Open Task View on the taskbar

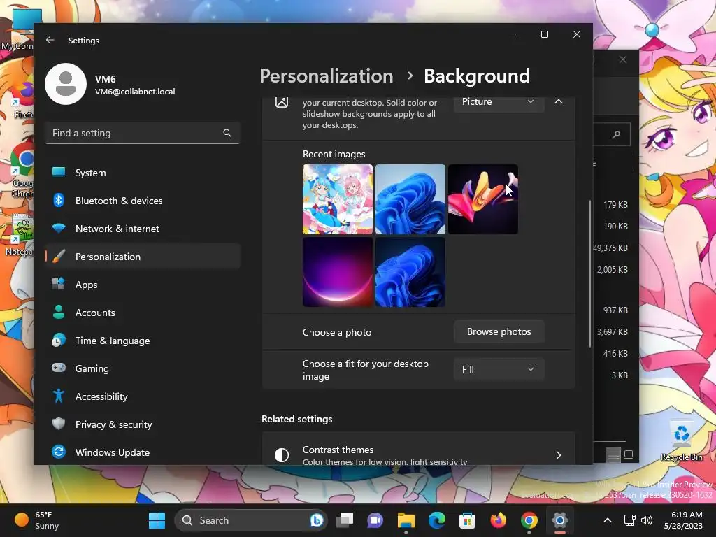pyautogui.click(x=345, y=520)
